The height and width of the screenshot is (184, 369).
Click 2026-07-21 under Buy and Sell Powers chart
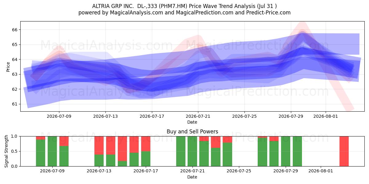192,171
